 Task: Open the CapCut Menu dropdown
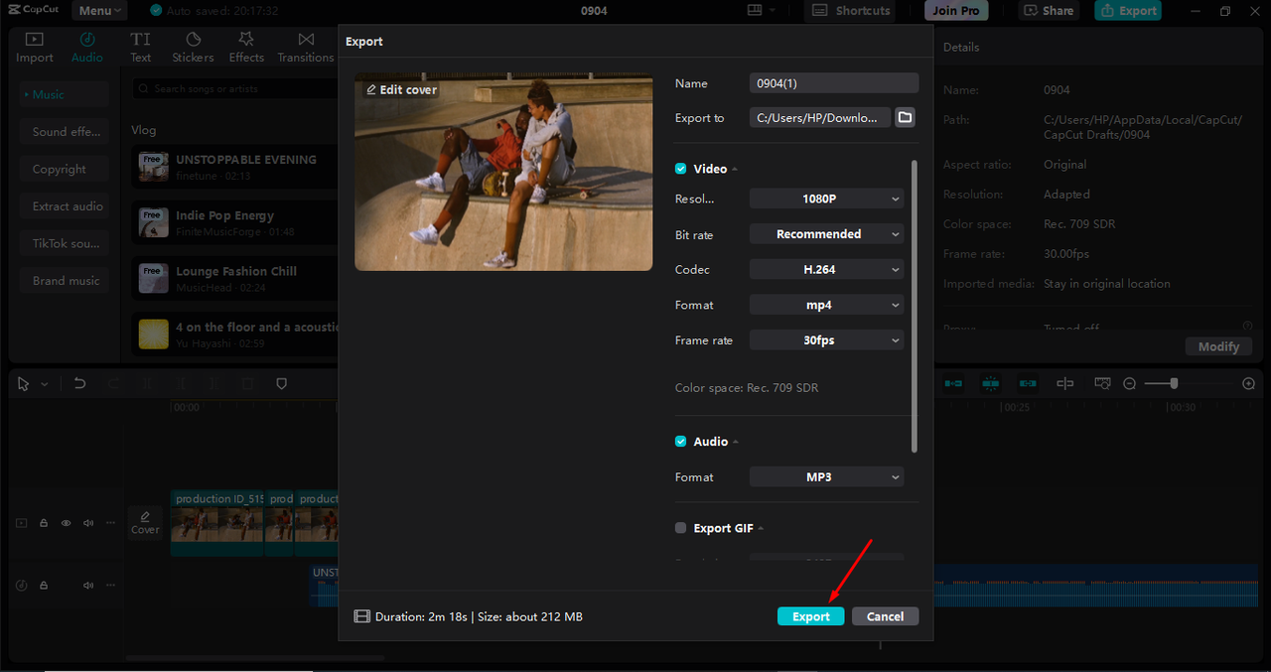pyautogui.click(x=98, y=11)
